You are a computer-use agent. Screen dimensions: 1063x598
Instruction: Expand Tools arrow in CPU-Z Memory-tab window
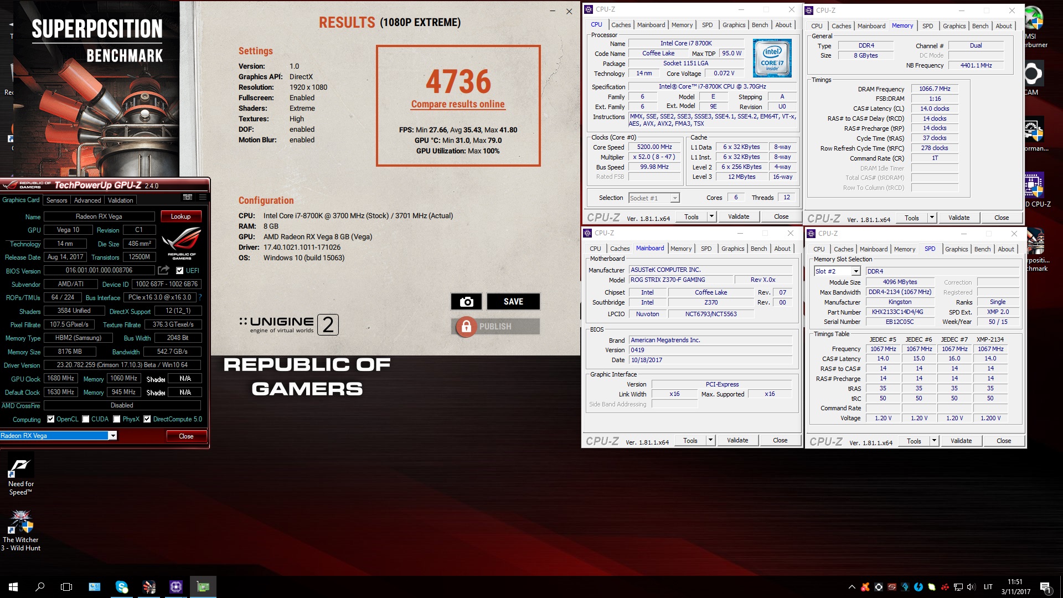click(932, 218)
